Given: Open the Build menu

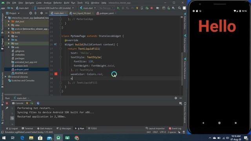Looking at the screenshot, I should [66, 3].
